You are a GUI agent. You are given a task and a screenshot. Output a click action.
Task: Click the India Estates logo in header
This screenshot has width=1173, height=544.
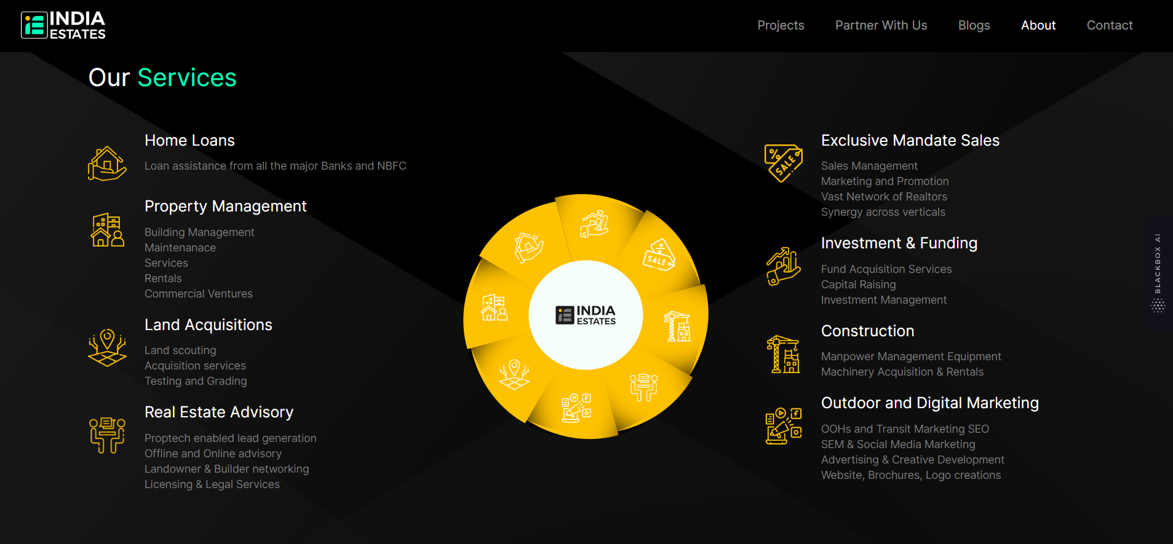coord(63,26)
